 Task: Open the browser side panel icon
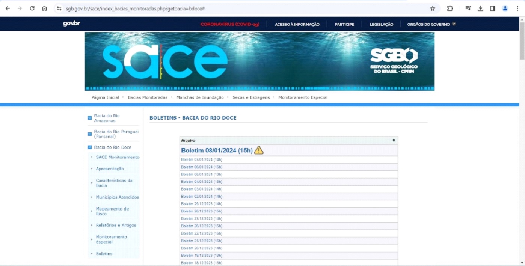(492, 9)
